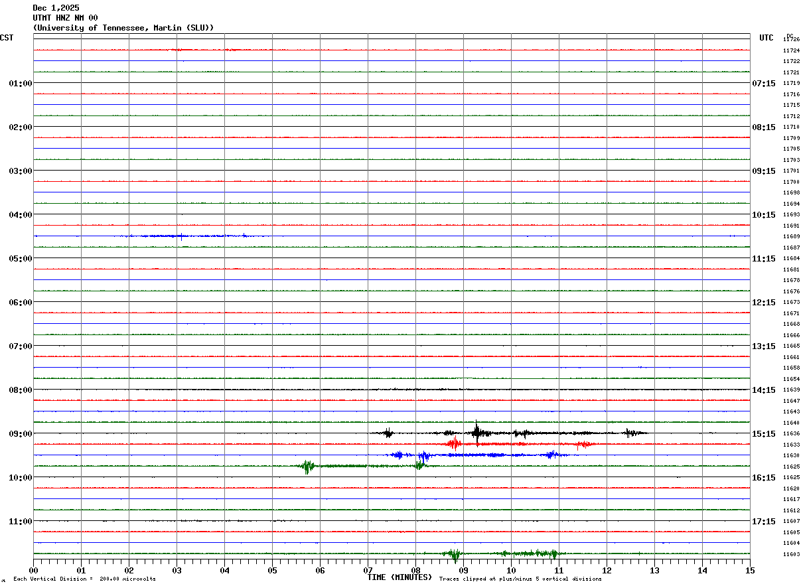Click the 16:15 UTC time label

764,478
